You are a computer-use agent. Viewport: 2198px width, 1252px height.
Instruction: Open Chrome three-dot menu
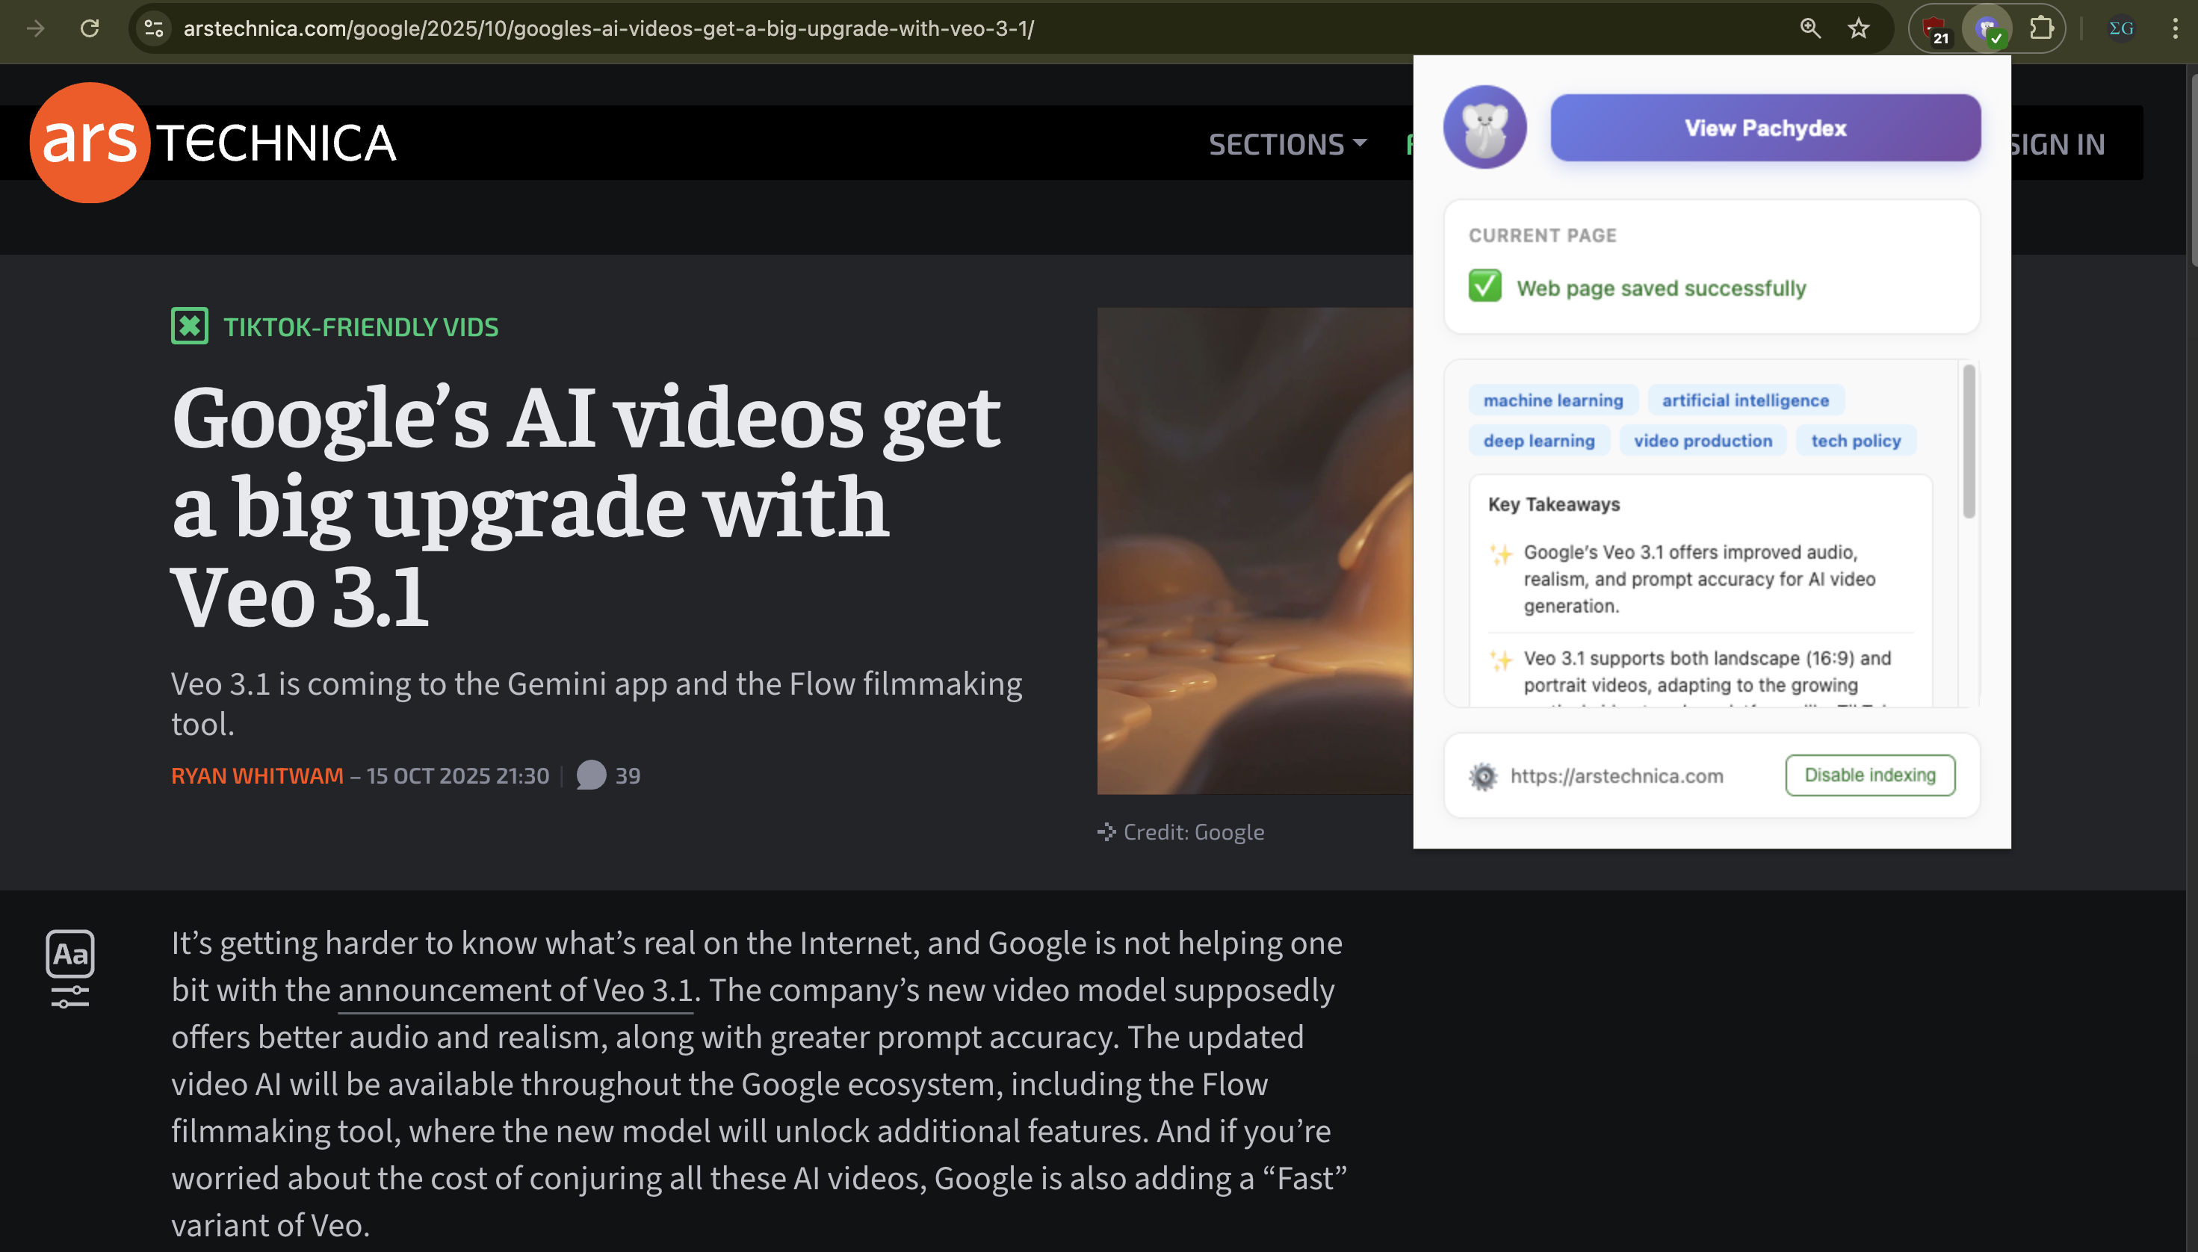2175,28
